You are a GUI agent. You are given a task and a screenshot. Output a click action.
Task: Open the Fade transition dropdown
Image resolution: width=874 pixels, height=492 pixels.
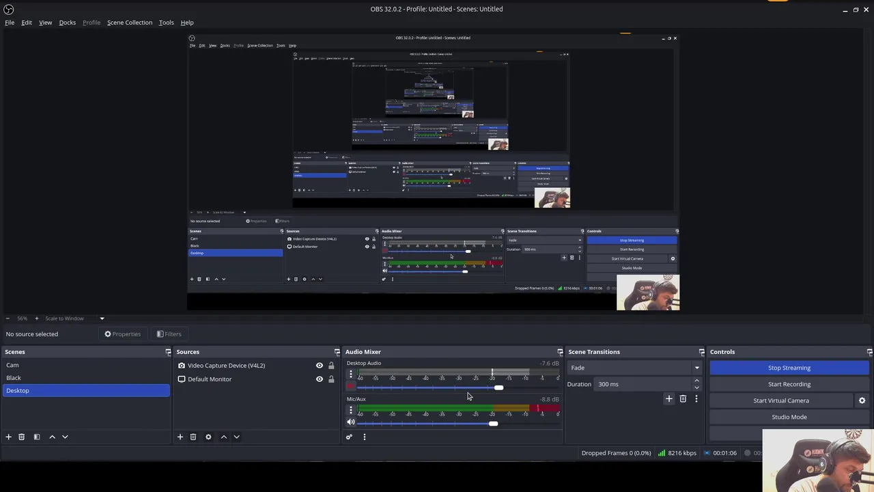click(634, 368)
